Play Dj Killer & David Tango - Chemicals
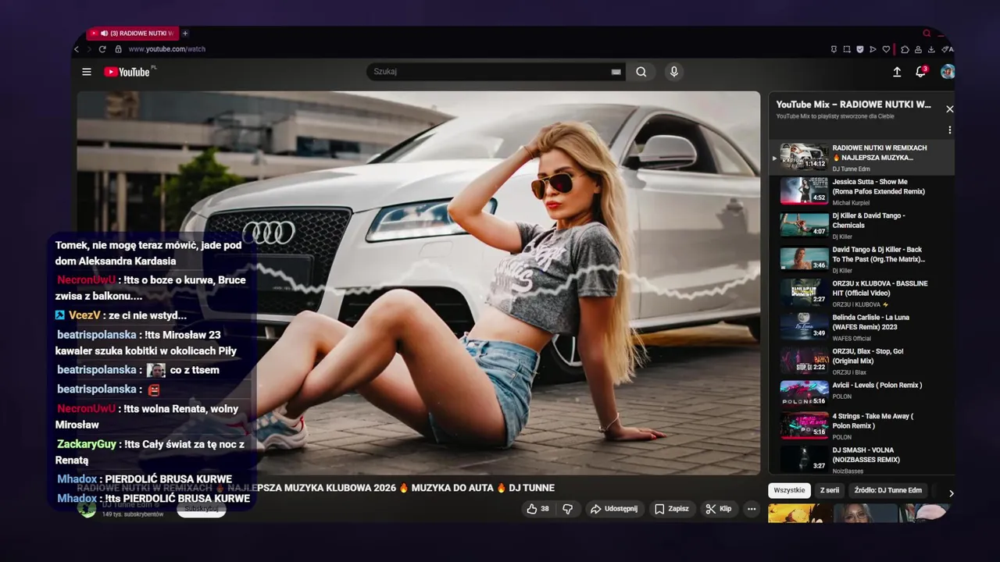This screenshot has height=562, width=1000. click(x=862, y=226)
